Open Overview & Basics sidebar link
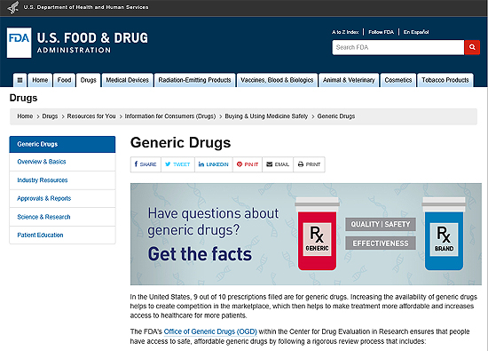This screenshot has height=351, width=488. tap(62, 162)
